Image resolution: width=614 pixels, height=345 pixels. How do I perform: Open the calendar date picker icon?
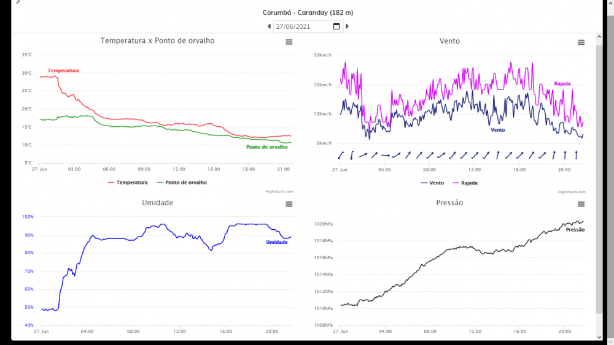(x=336, y=26)
